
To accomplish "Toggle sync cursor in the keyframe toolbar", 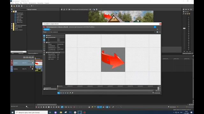I will [59, 93].
